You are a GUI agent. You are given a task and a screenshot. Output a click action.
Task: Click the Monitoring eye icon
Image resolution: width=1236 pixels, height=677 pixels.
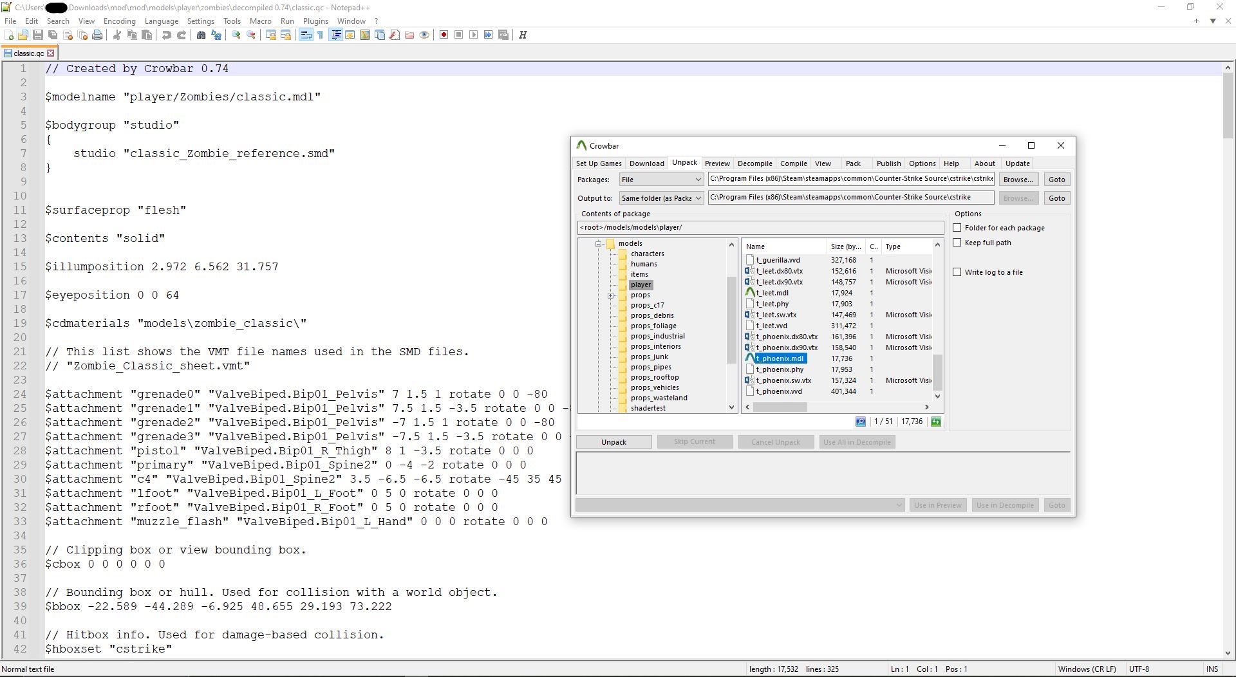click(x=424, y=35)
